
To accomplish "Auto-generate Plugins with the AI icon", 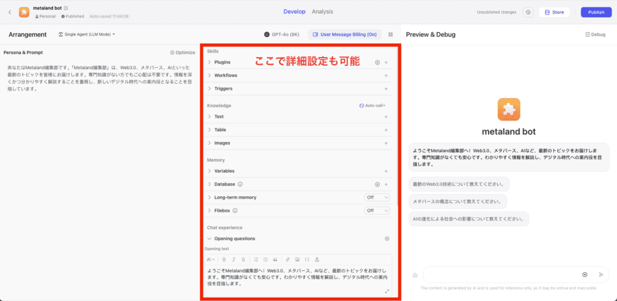I will (x=377, y=62).
